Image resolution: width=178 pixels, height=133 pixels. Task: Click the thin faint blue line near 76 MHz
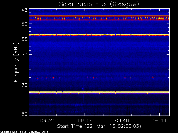pyautogui.click(x=99, y=104)
